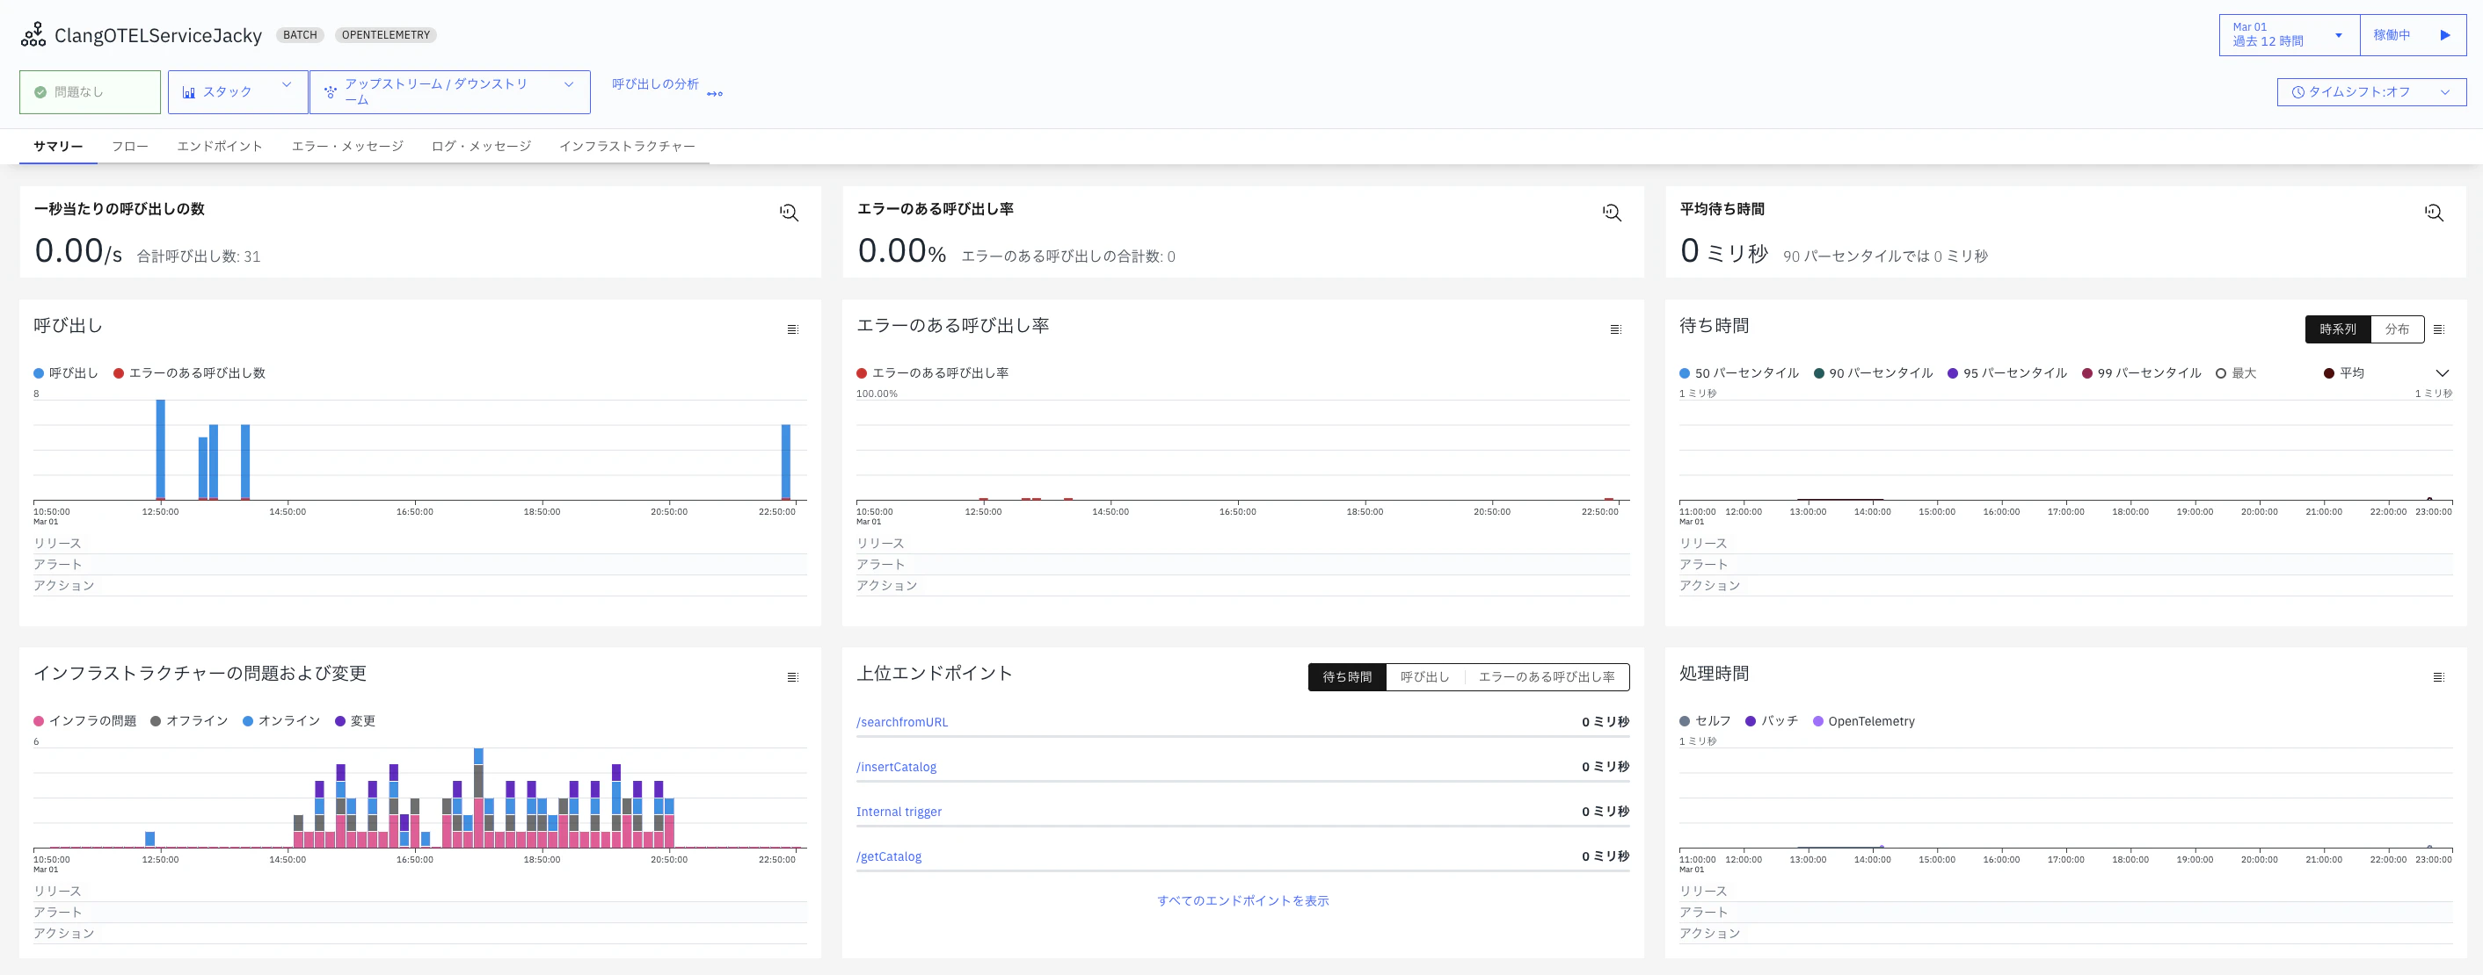Toggle the バッチ legend series
Viewport: 2483px width, 975px height.
1772,721
